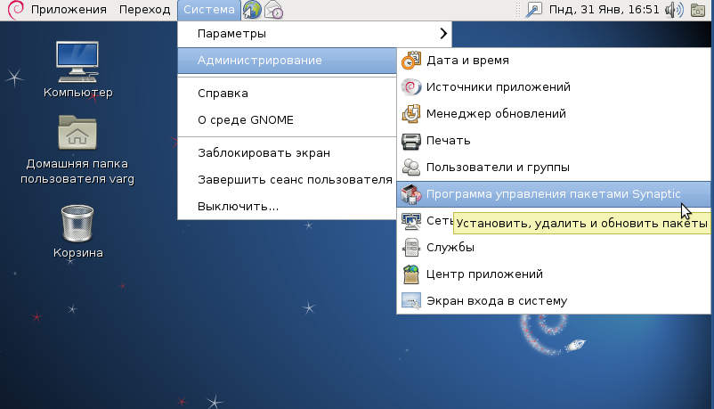Screen dimensions: 714x409
Task: Open the Компьютер desktop icon
Action: [x=77, y=61]
